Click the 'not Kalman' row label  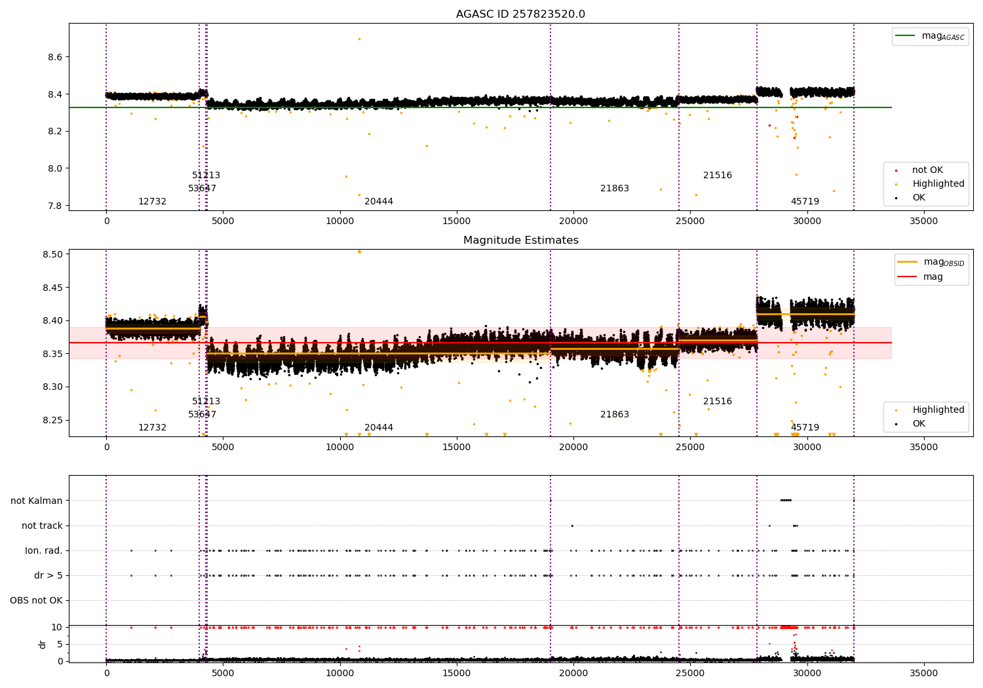37,501
